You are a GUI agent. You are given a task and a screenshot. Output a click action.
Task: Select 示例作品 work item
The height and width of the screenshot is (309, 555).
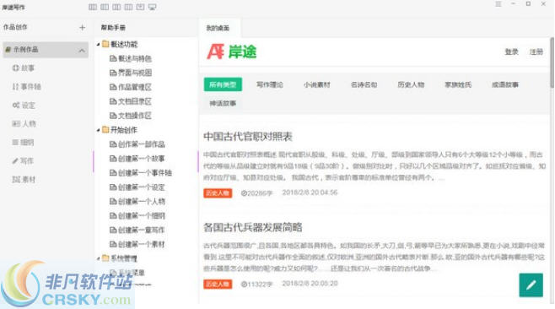point(46,50)
